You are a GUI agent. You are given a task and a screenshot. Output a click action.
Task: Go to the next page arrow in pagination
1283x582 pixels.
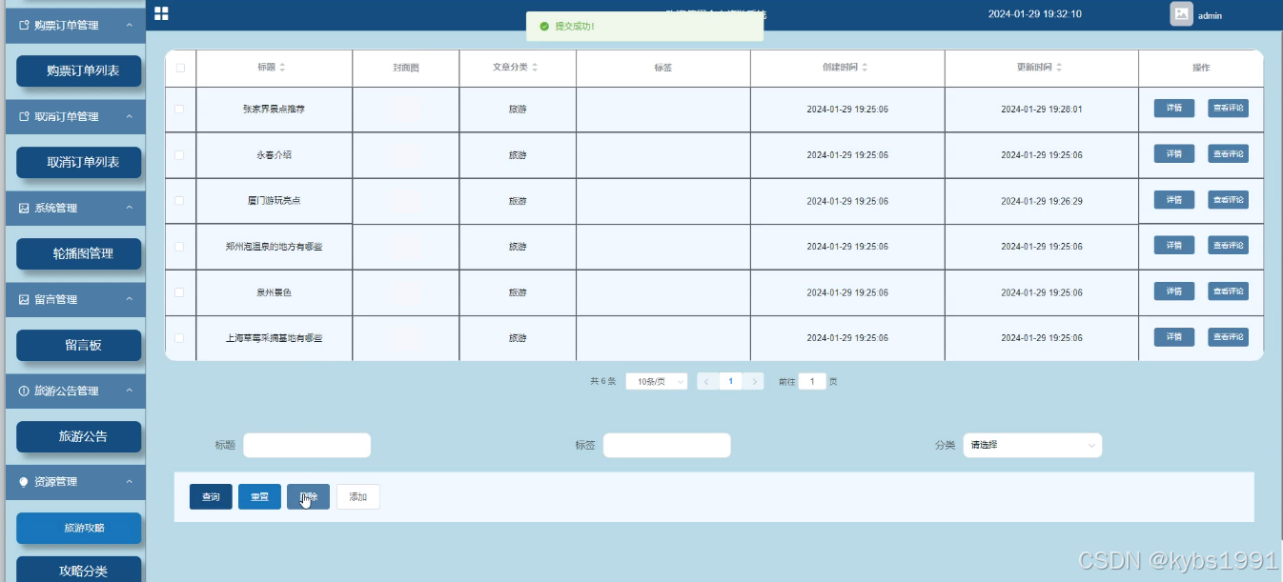coord(754,381)
